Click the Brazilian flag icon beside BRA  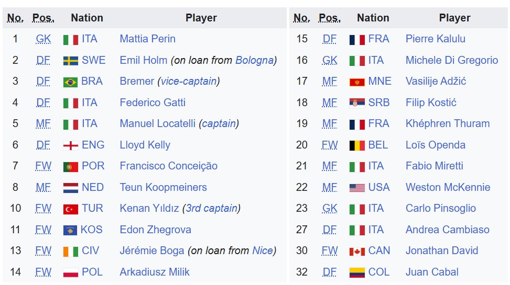(71, 82)
